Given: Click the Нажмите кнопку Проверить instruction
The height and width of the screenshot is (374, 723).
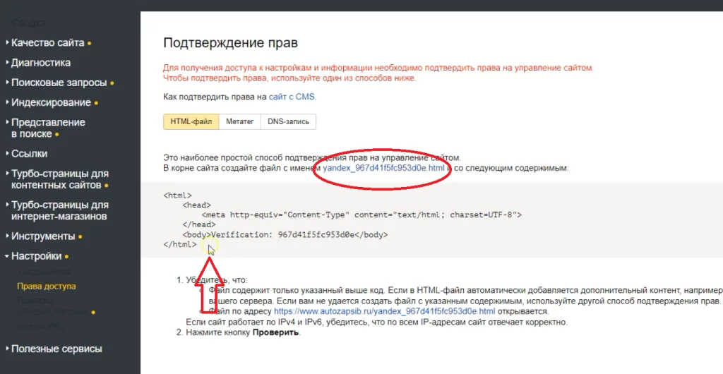Looking at the screenshot, I should [x=243, y=332].
